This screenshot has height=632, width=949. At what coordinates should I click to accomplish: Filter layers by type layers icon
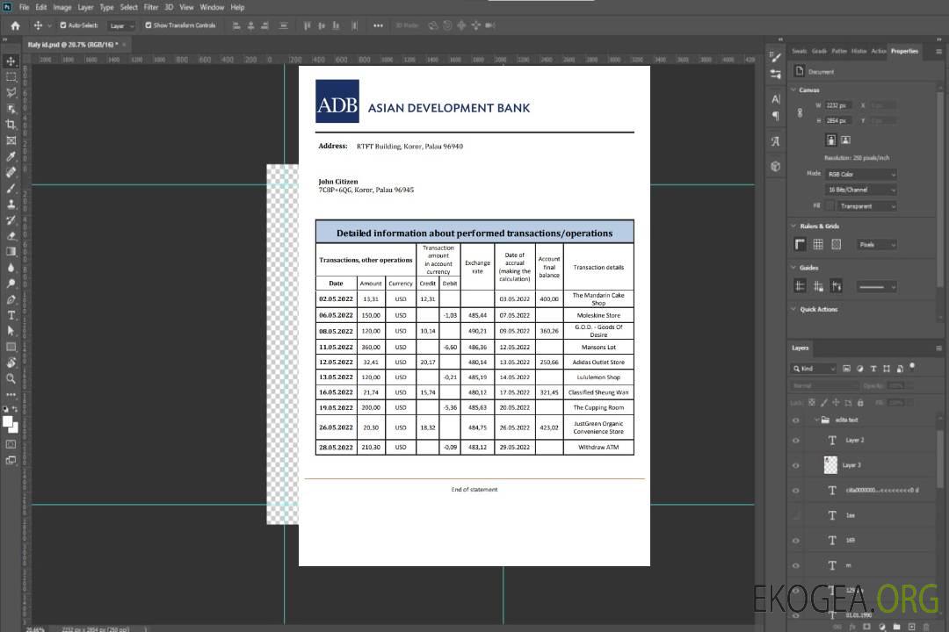click(873, 369)
